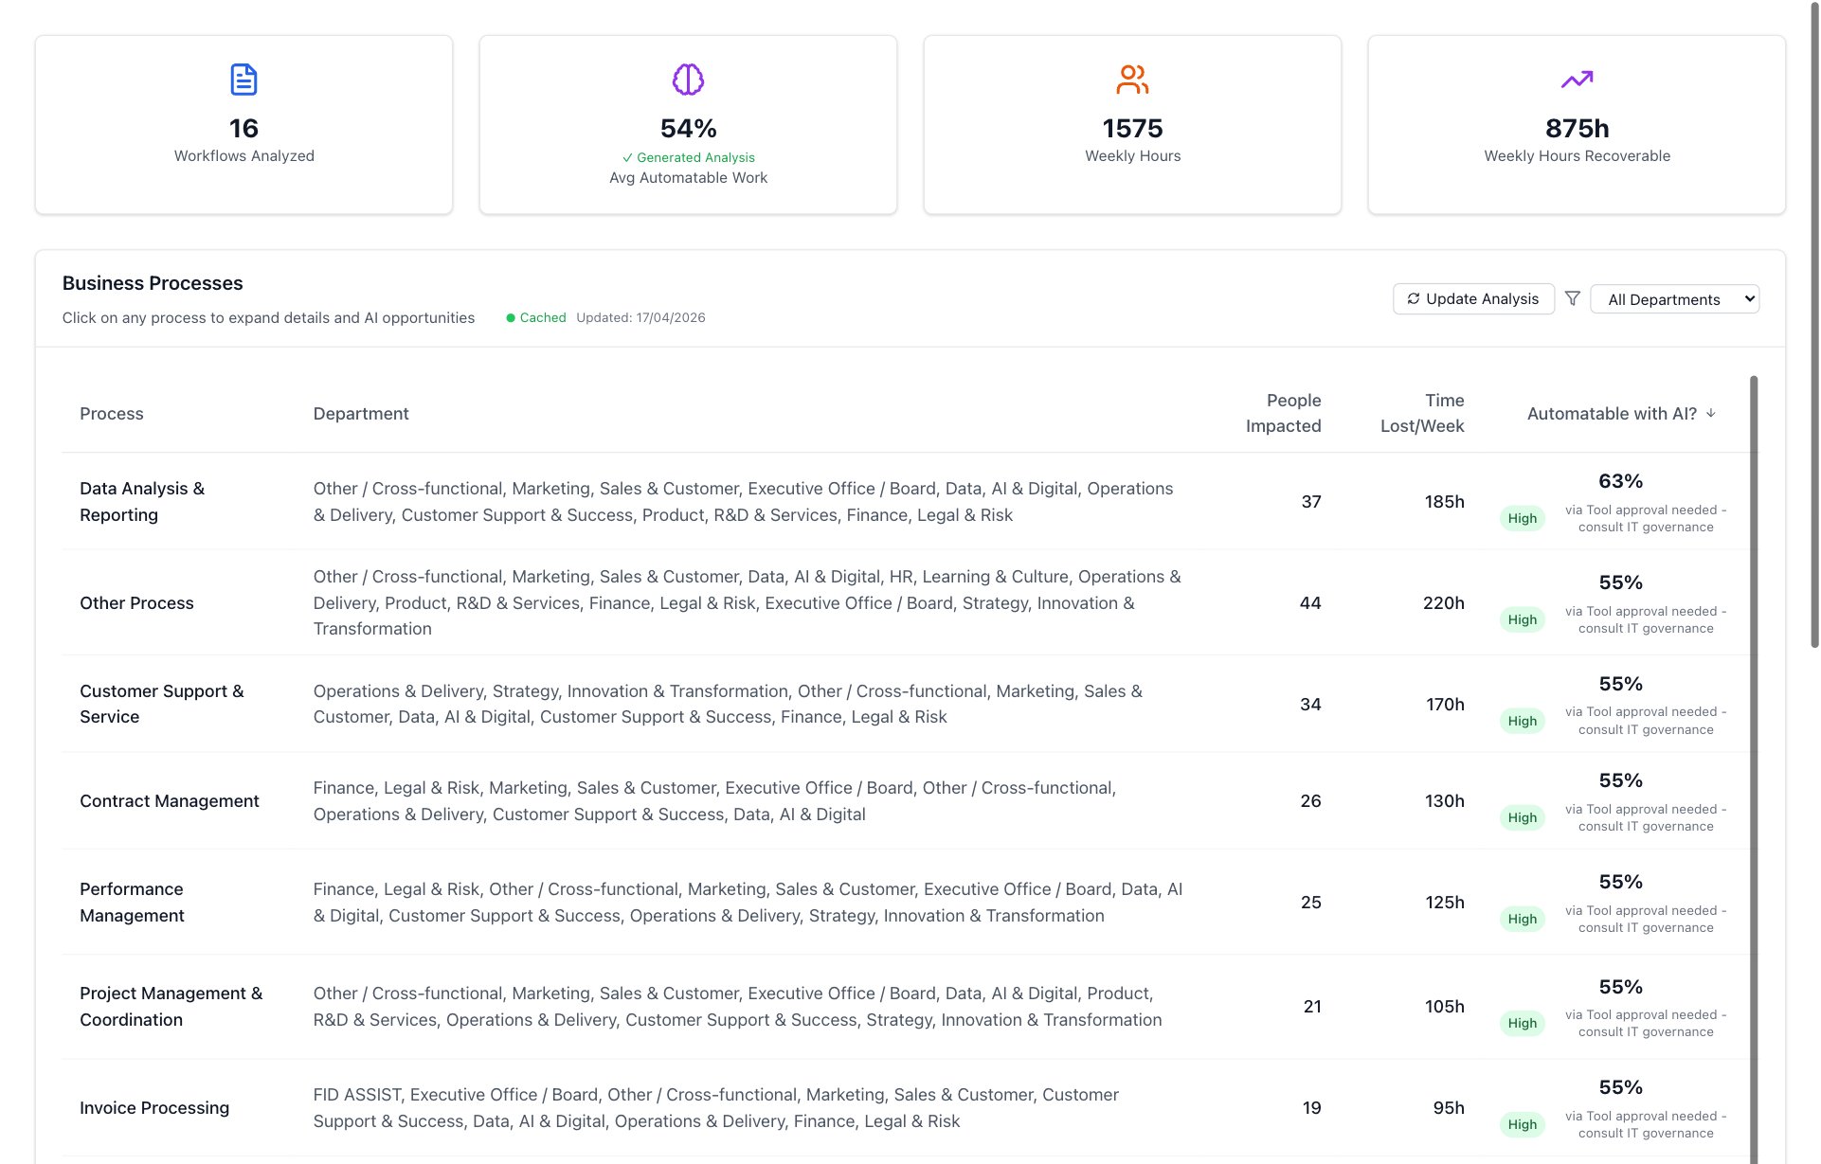The width and height of the screenshot is (1821, 1164).
Task: Sort by the Department column header
Action: click(x=361, y=414)
